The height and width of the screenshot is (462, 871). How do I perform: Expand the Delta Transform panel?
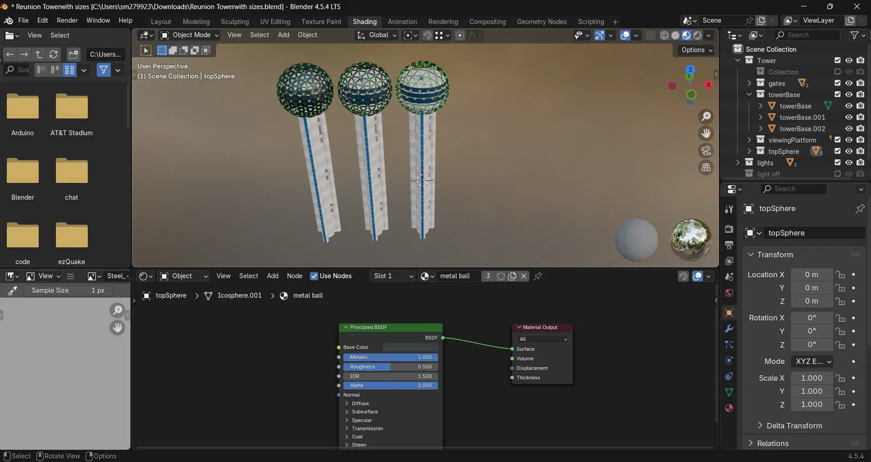tap(794, 426)
